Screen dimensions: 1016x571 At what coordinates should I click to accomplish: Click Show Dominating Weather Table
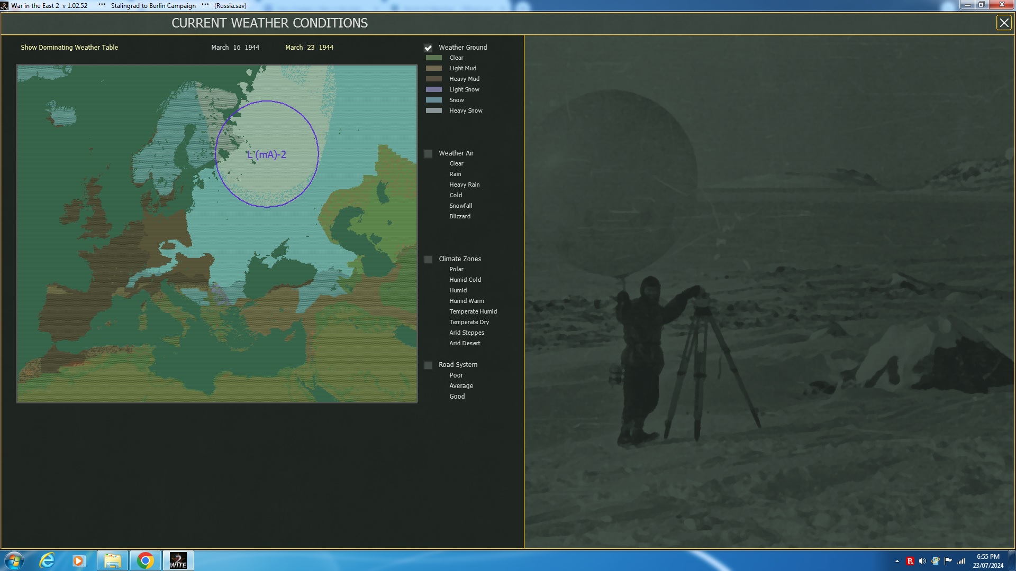tap(69, 48)
